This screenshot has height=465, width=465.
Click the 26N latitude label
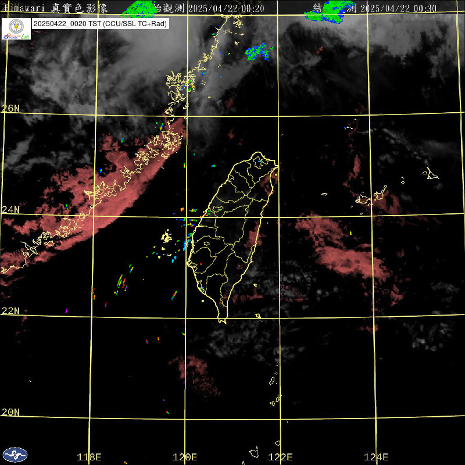[10, 109]
